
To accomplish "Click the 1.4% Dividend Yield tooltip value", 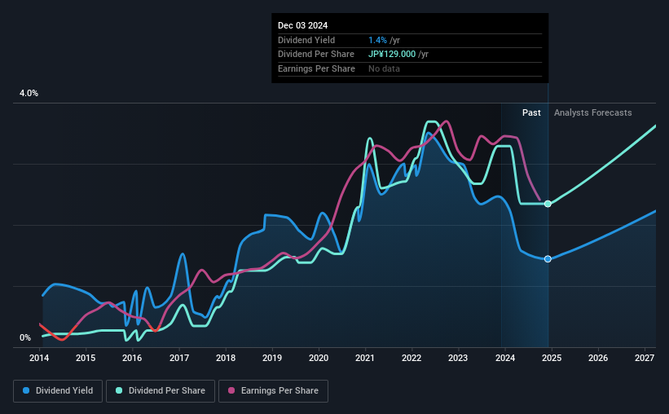I will 377,40.
